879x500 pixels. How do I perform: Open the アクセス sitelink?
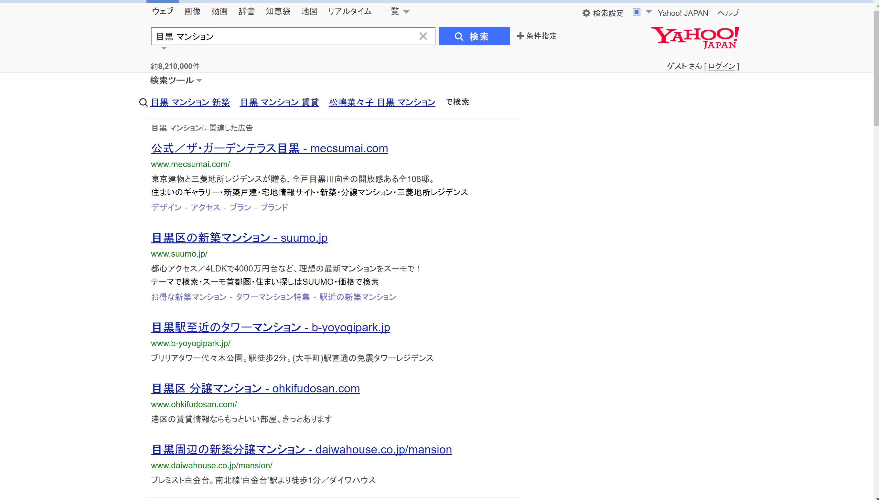[x=205, y=207]
